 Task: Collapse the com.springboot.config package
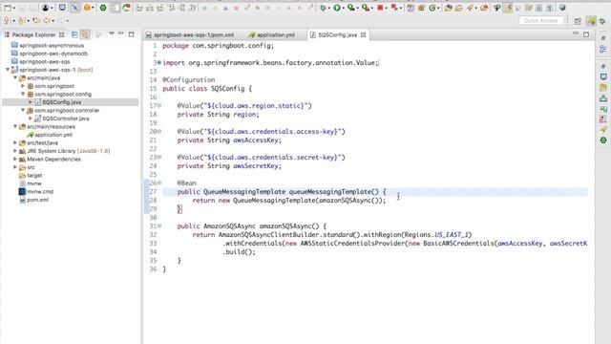click(23, 94)
